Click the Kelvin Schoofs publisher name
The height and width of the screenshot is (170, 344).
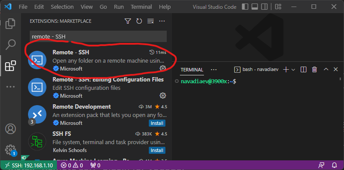tap(70, 150)
